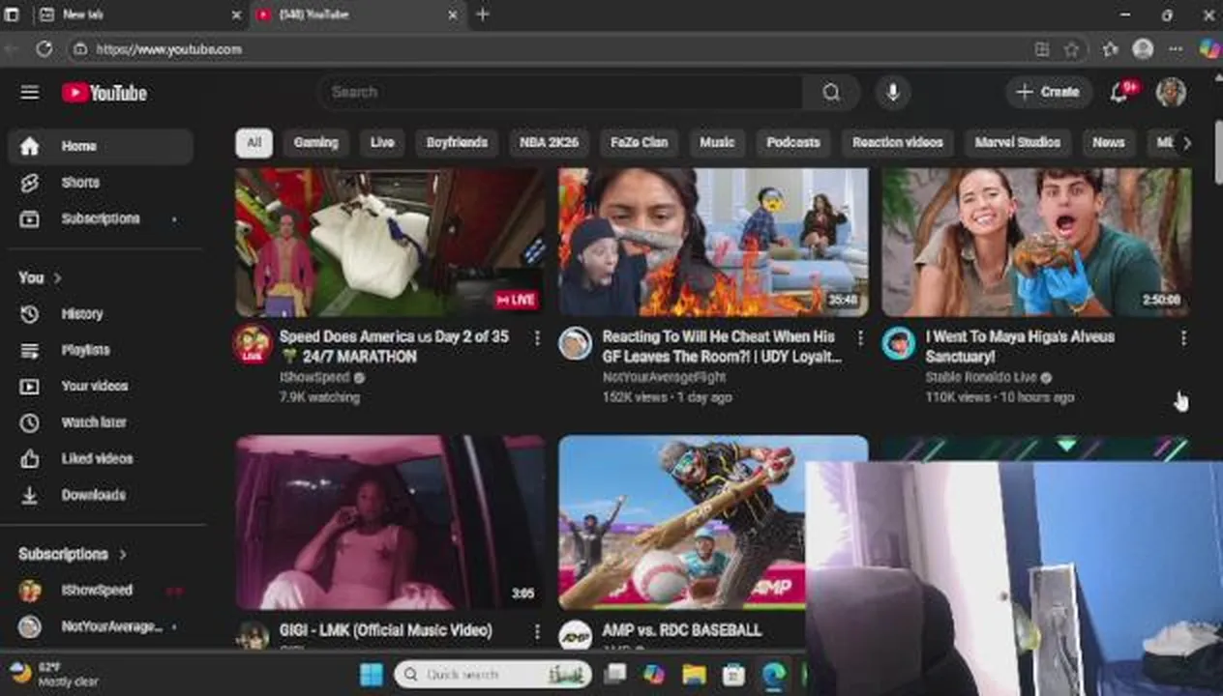Open Speed Does America video title
This screenshot has height=696, width=1223.
tap(394, 346)
